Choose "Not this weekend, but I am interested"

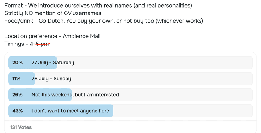(x=75, y=95)
